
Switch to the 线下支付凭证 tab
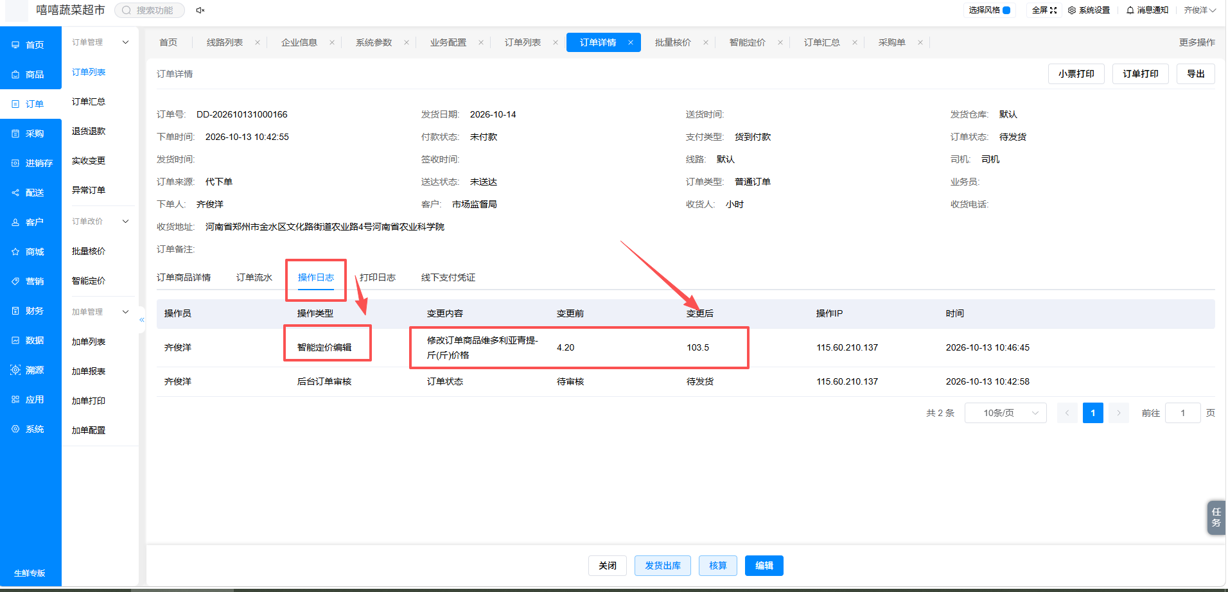pos(448,277)
